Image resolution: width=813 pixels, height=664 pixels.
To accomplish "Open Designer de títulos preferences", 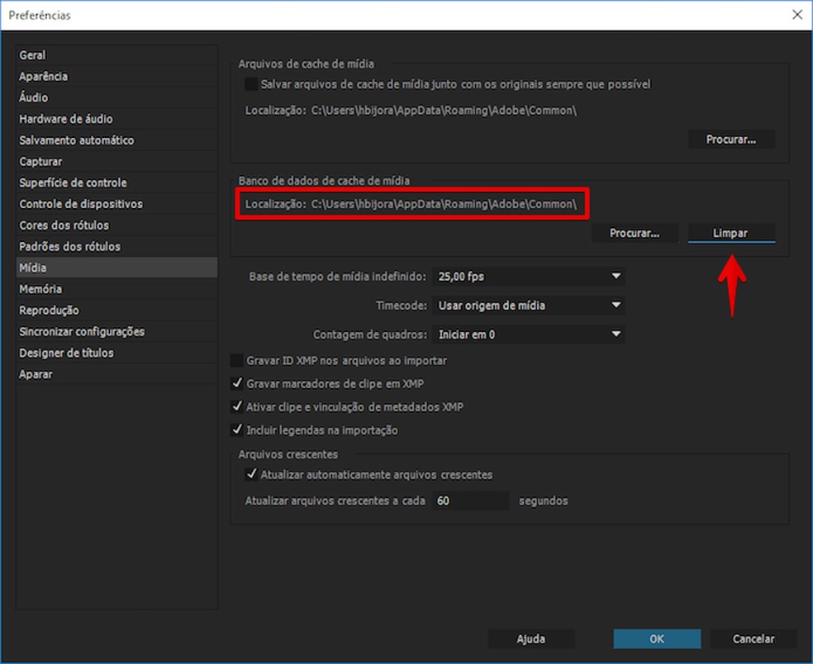I will click(x=116, y=353).
